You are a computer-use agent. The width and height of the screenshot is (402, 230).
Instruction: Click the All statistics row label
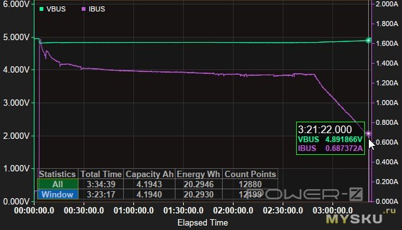57,184
